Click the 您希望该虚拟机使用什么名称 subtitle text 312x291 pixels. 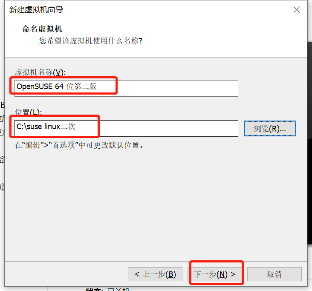(90, 41)
